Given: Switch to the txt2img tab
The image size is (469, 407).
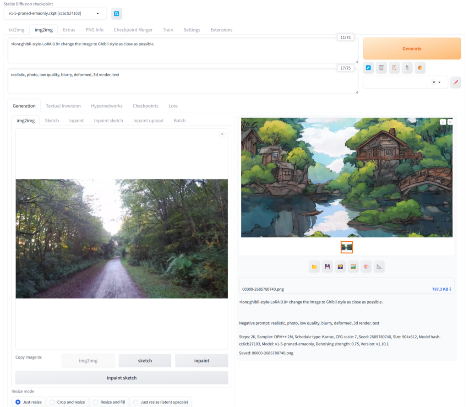Looking at the screenshot, I should [16, 30].
